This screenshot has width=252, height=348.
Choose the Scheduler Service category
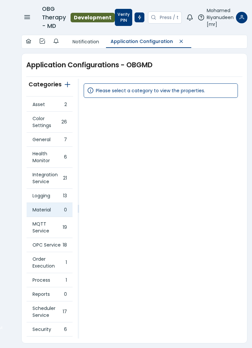tap(49, 312)
